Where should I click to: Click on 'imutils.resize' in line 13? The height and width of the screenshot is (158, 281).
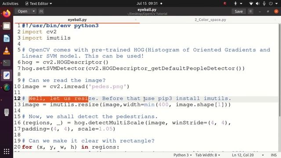click(74, 104)
